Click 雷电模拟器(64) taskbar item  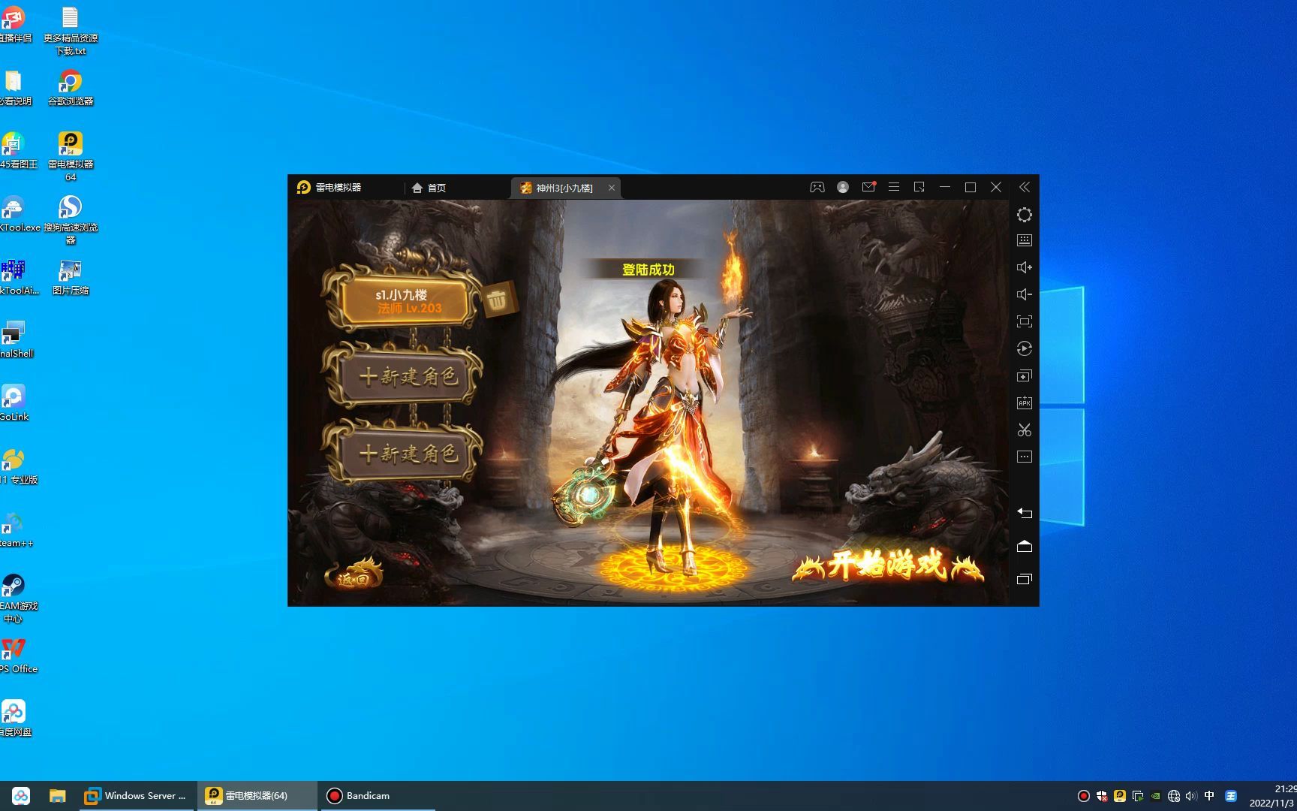257,796
